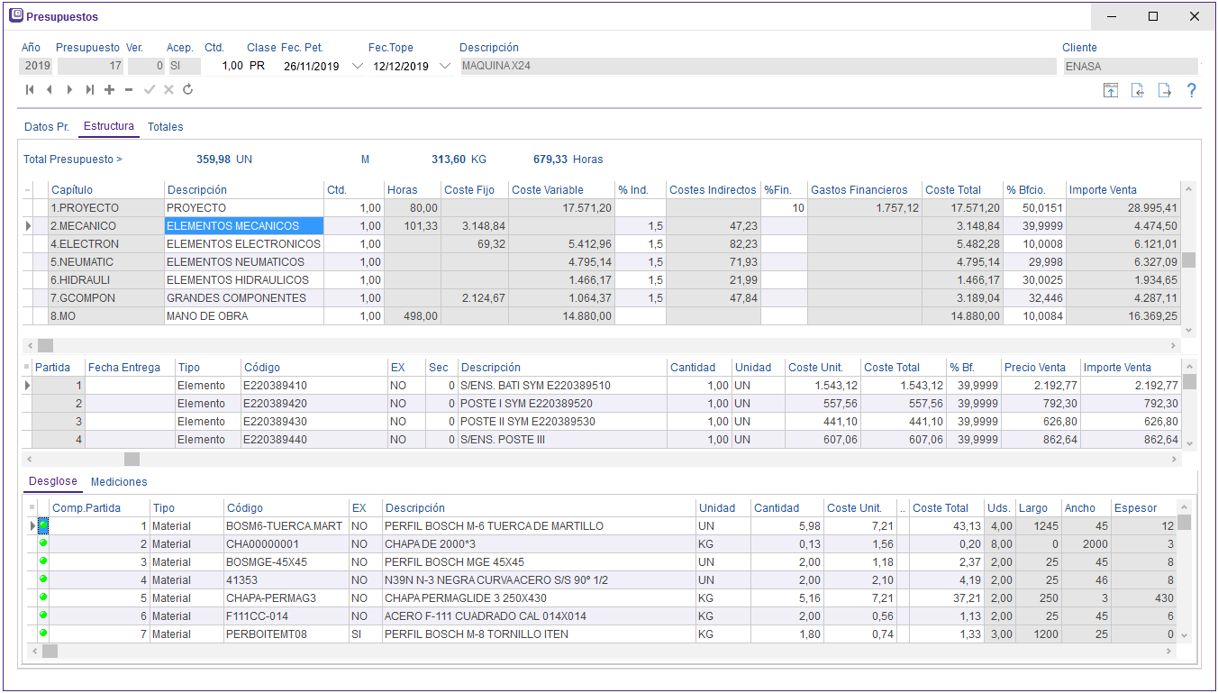Image resolution: width=1218 pixels, height=693 pixels.
Task: Click the green status dot for CHA00000001 row
Action: tap(42, 543)
